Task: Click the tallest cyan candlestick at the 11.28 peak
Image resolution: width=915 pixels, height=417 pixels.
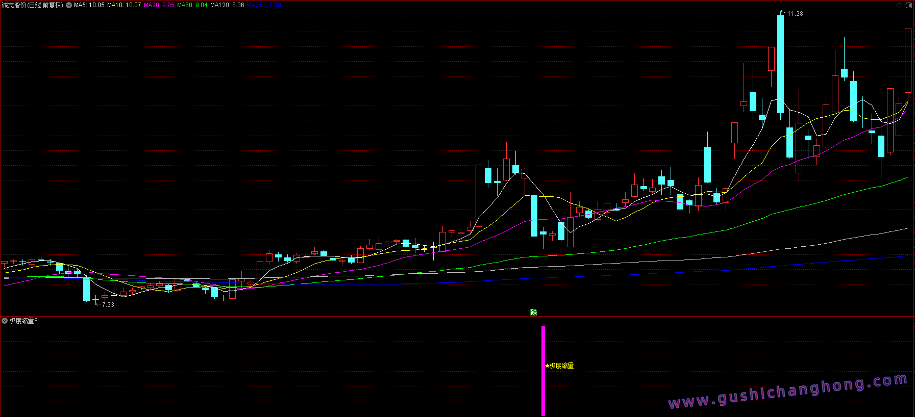Action: [780, 64]
